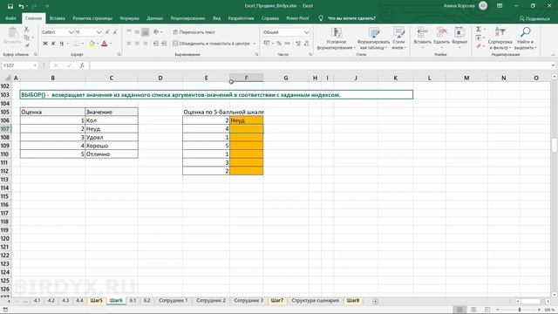Open the Calibri font name dropdown

(71, 32)
